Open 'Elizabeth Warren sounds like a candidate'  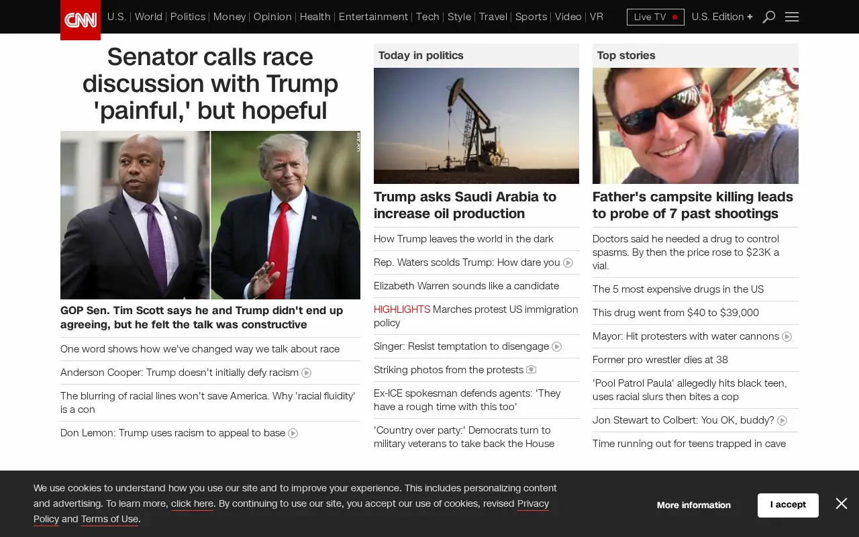(466, 286)
